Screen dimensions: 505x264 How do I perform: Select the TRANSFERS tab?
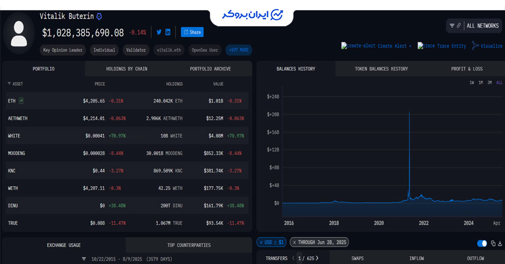(x=277, y=258)
